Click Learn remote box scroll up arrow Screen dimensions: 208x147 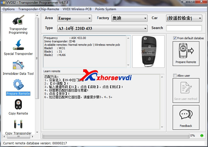162,77
